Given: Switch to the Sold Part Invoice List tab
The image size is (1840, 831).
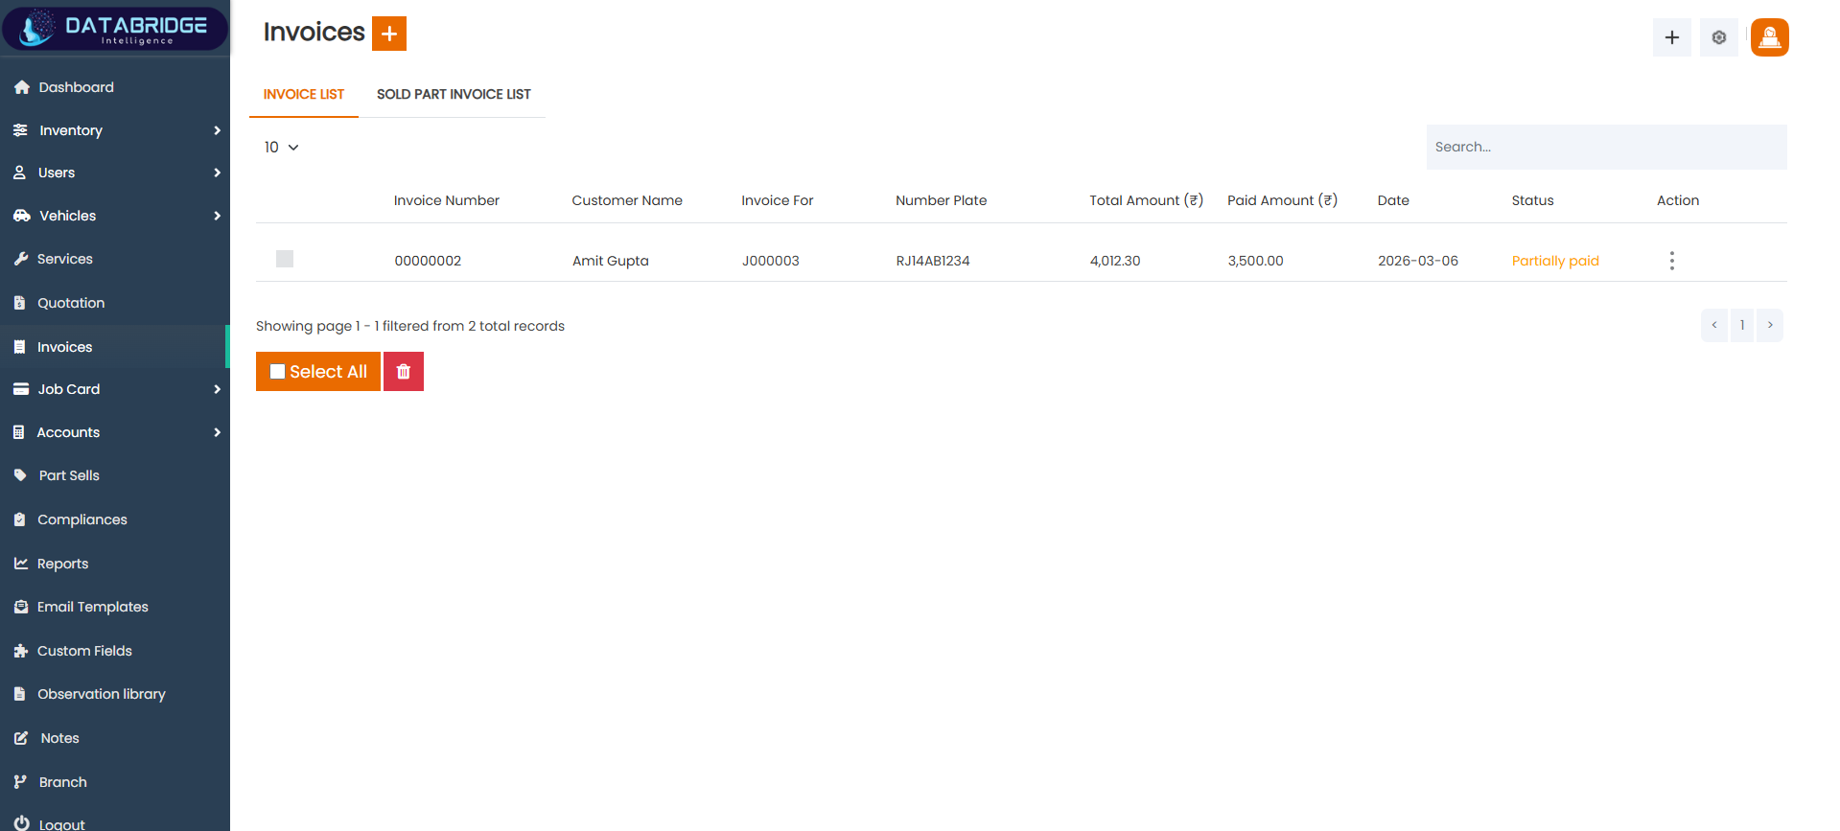Looking at the screenshot, I should pyautogui.click(x=454, y=94).
